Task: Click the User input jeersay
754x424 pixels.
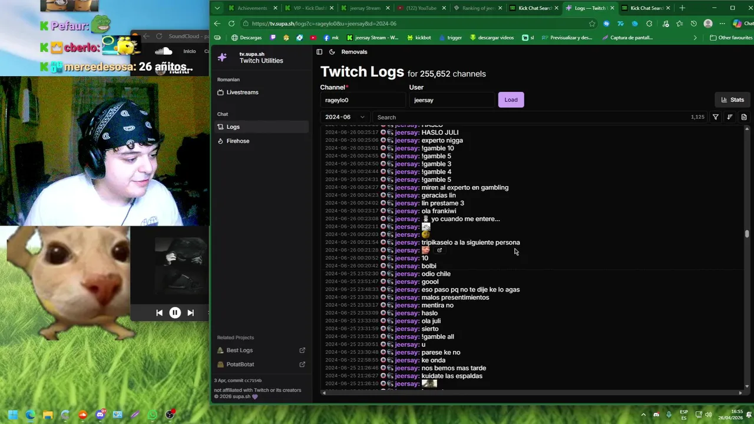Action: click(451, 100)
